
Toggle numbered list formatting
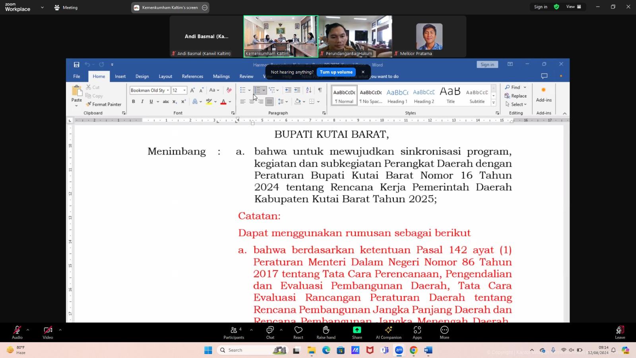(x=257, y=90)
